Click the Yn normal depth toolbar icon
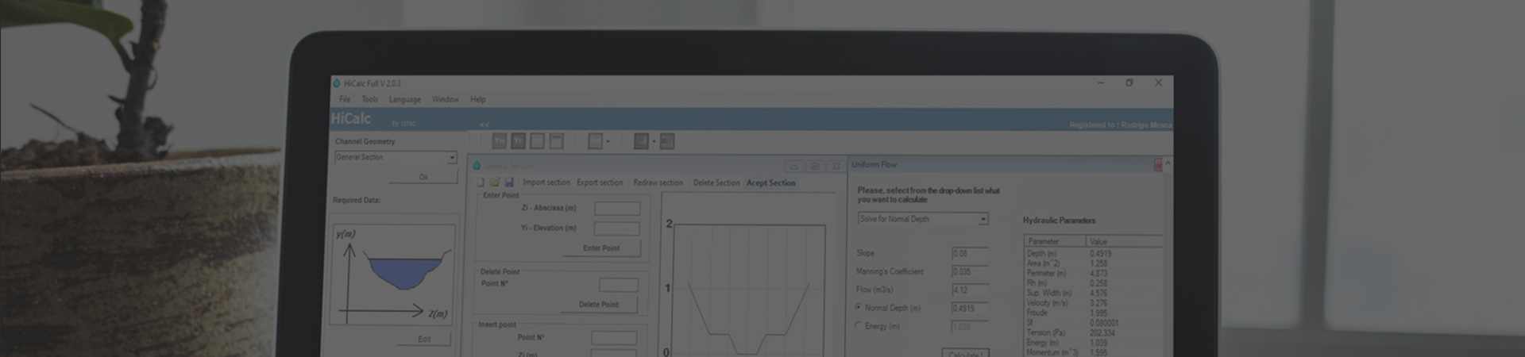 pos(499,141)
